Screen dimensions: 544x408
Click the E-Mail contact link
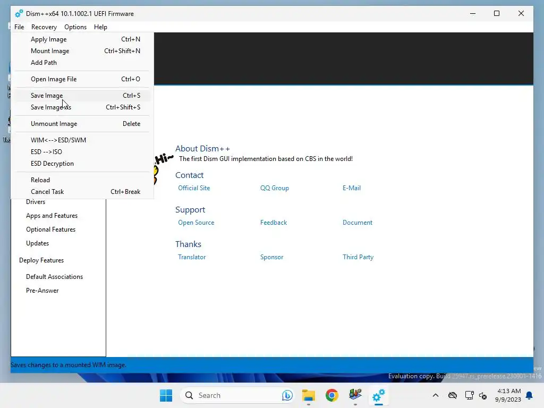(352, 188)
